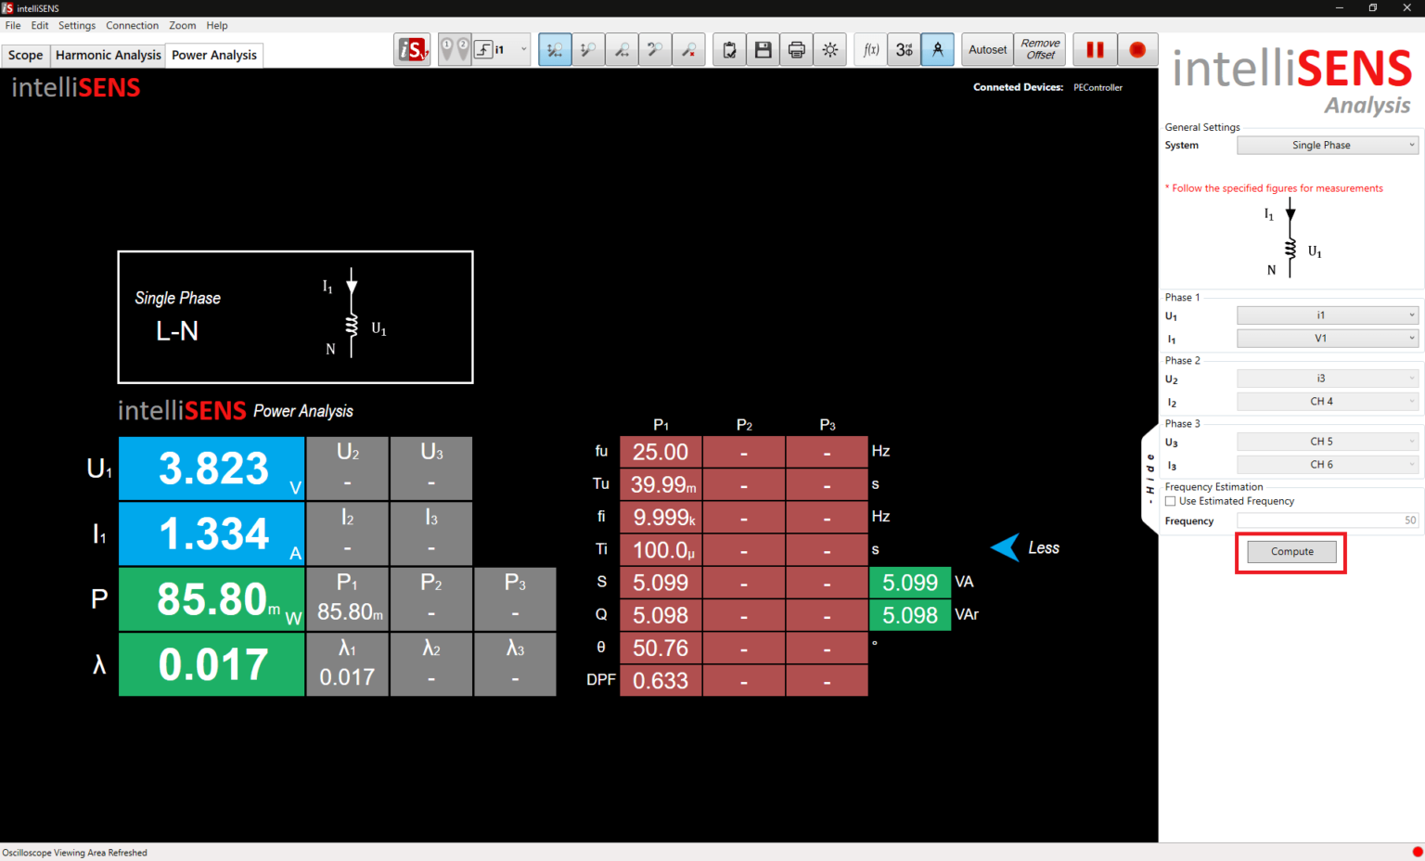Start recording with the red record icon
The image size is (1425, 861).
[1137, 49]
